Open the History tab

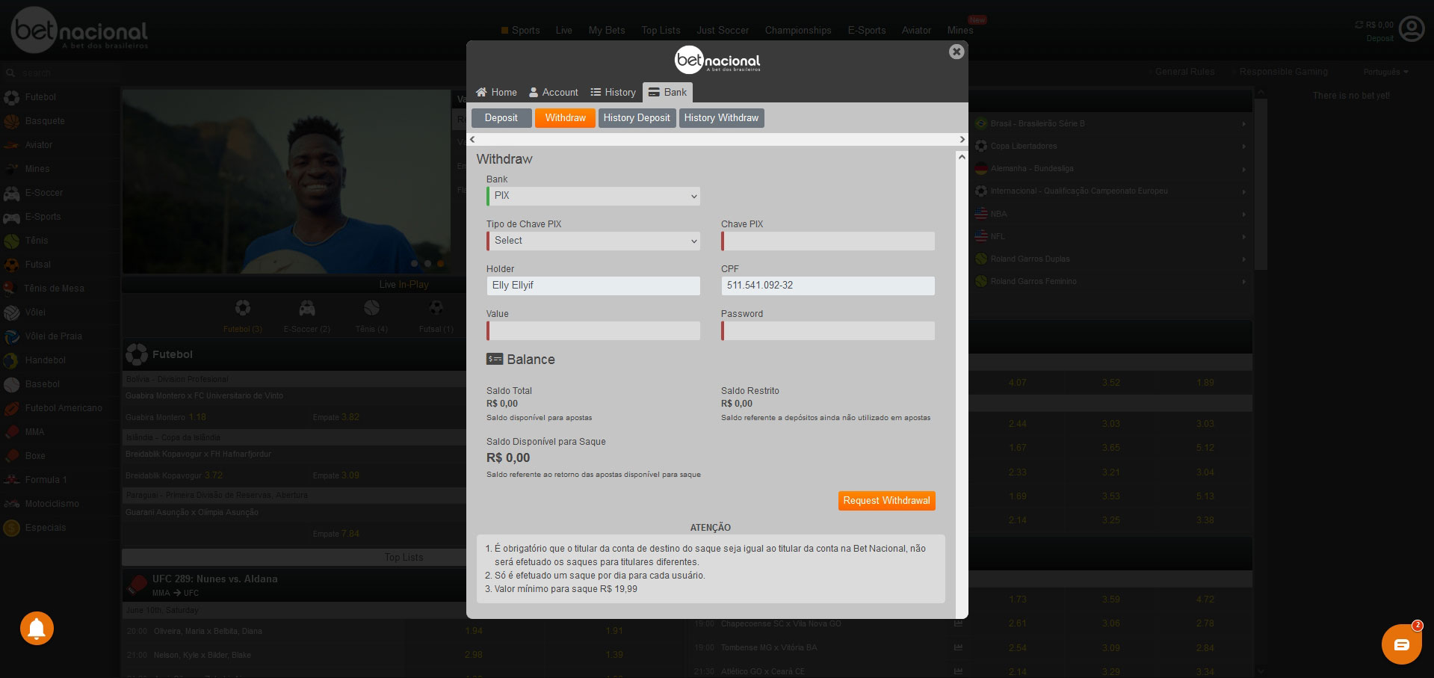pos(613,92)
